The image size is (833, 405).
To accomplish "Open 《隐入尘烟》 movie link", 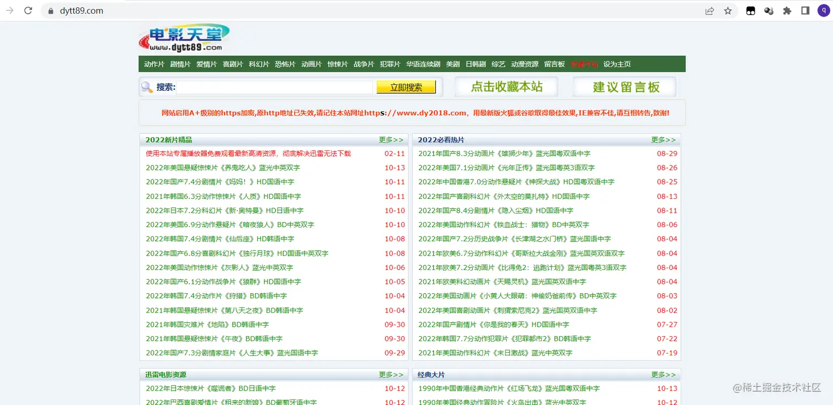I will pyautogui.click(x=496, y=210).
